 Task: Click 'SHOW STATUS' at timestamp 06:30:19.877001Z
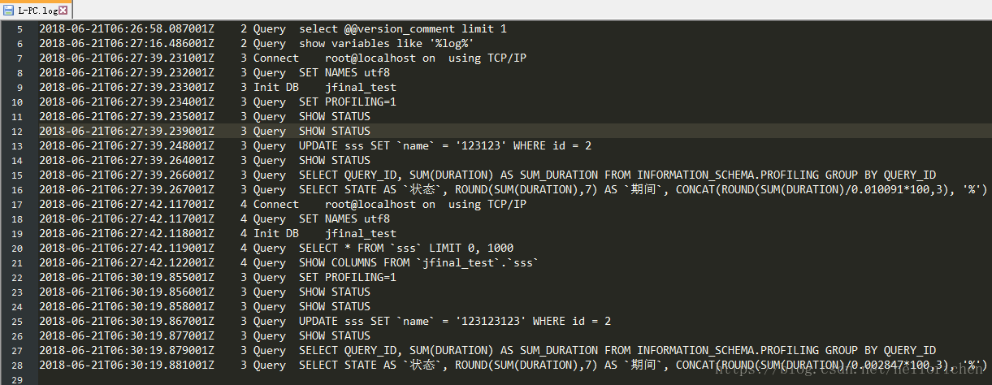335,335
